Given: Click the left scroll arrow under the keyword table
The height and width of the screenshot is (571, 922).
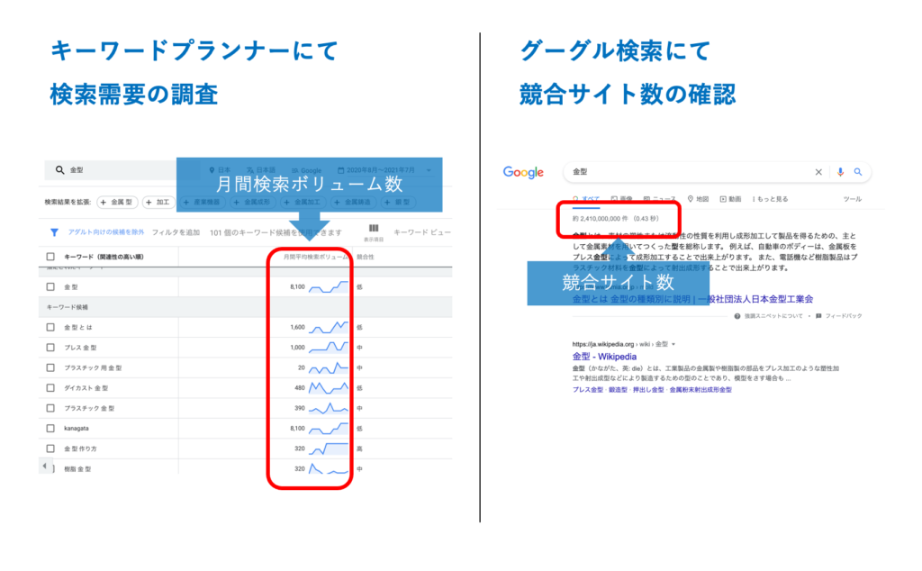Looking at the screenshot, I should (45, 467).
